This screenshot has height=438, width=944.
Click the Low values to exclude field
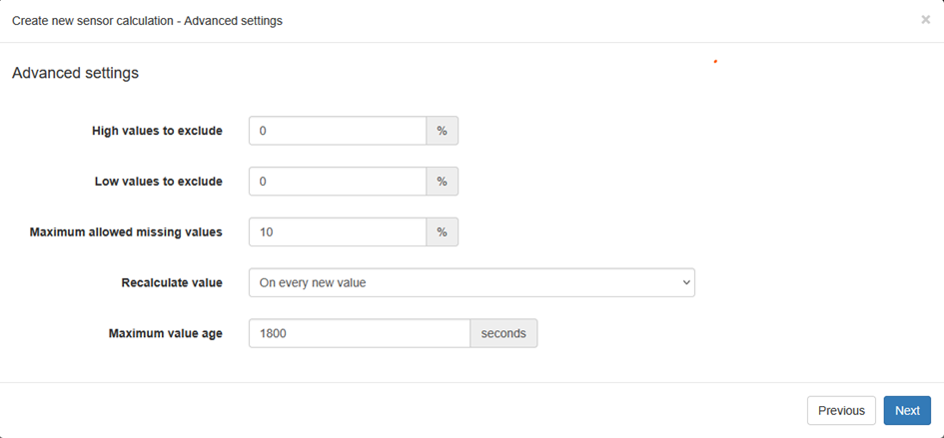(x=338, y=182)
